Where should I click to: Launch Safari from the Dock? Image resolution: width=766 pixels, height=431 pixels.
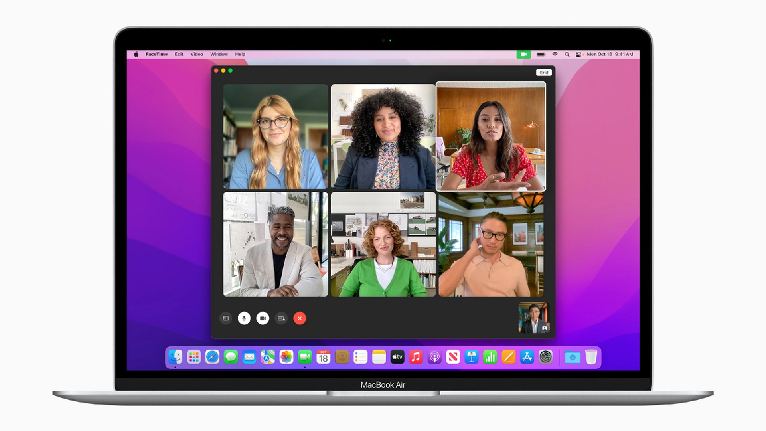pos(212,357)
